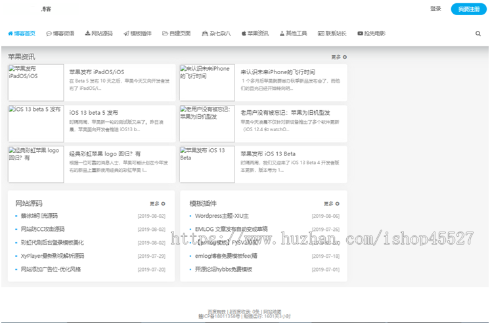
Task: Click the date [2019-07-18]
Action: click(x=326, y=256)
